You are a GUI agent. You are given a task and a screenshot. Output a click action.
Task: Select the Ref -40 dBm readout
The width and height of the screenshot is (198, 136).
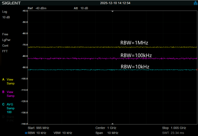pyautogui.click(x=37, y=8)
